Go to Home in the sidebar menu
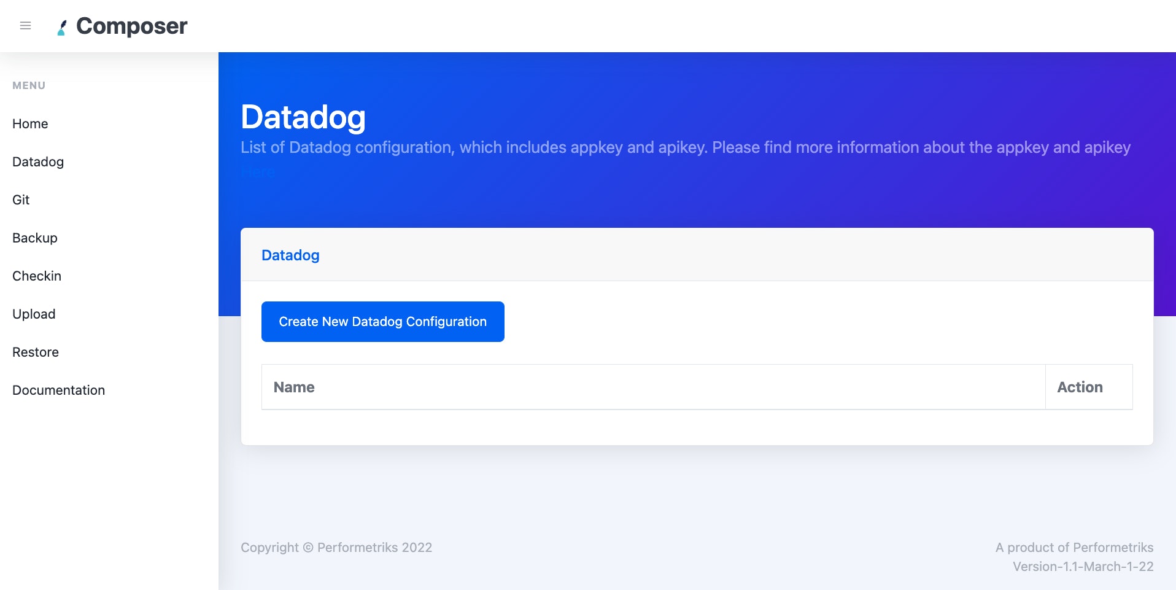 coord(30,124)
